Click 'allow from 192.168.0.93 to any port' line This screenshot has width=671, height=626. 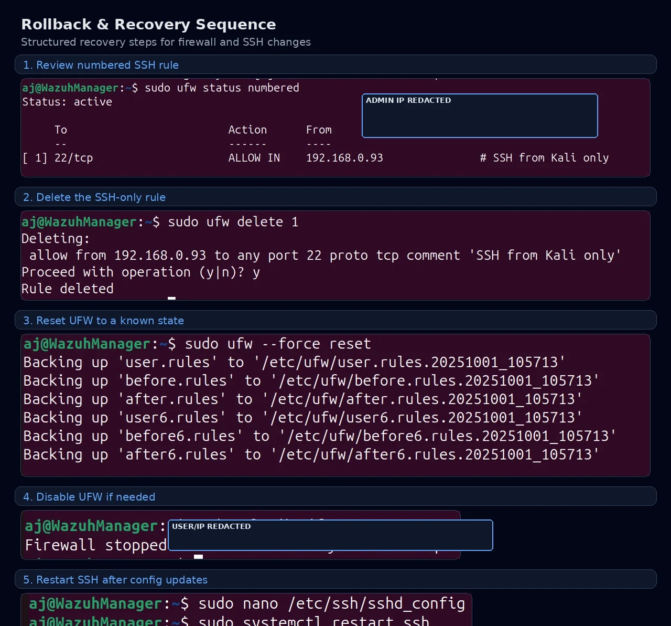(x=325, y=256)
